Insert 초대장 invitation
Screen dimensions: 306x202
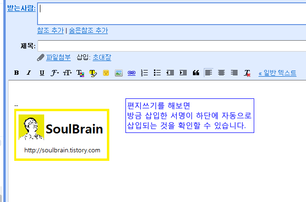[102, 57]
